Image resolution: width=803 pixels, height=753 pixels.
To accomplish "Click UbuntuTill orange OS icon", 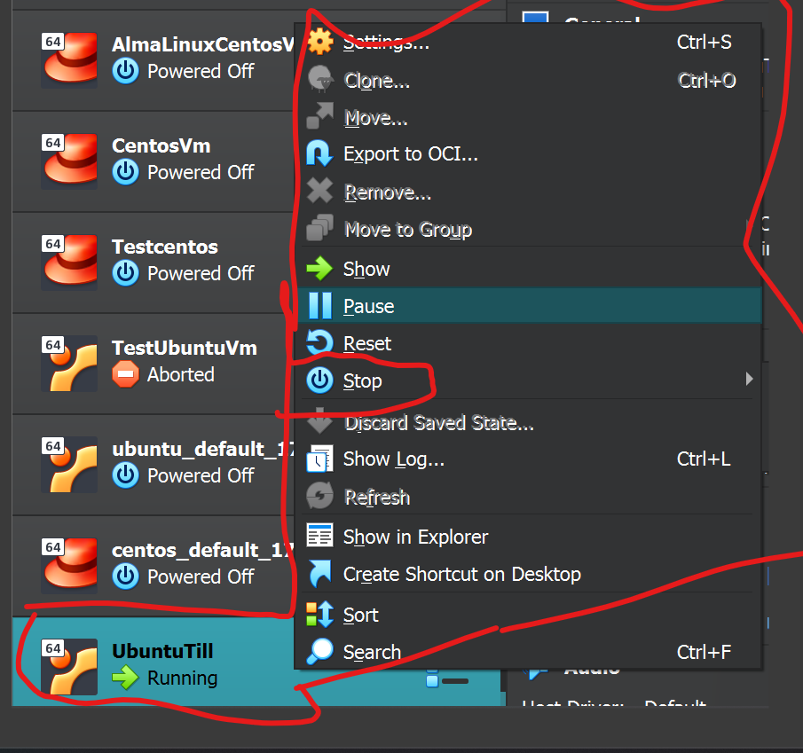I will tap(69, 666).
